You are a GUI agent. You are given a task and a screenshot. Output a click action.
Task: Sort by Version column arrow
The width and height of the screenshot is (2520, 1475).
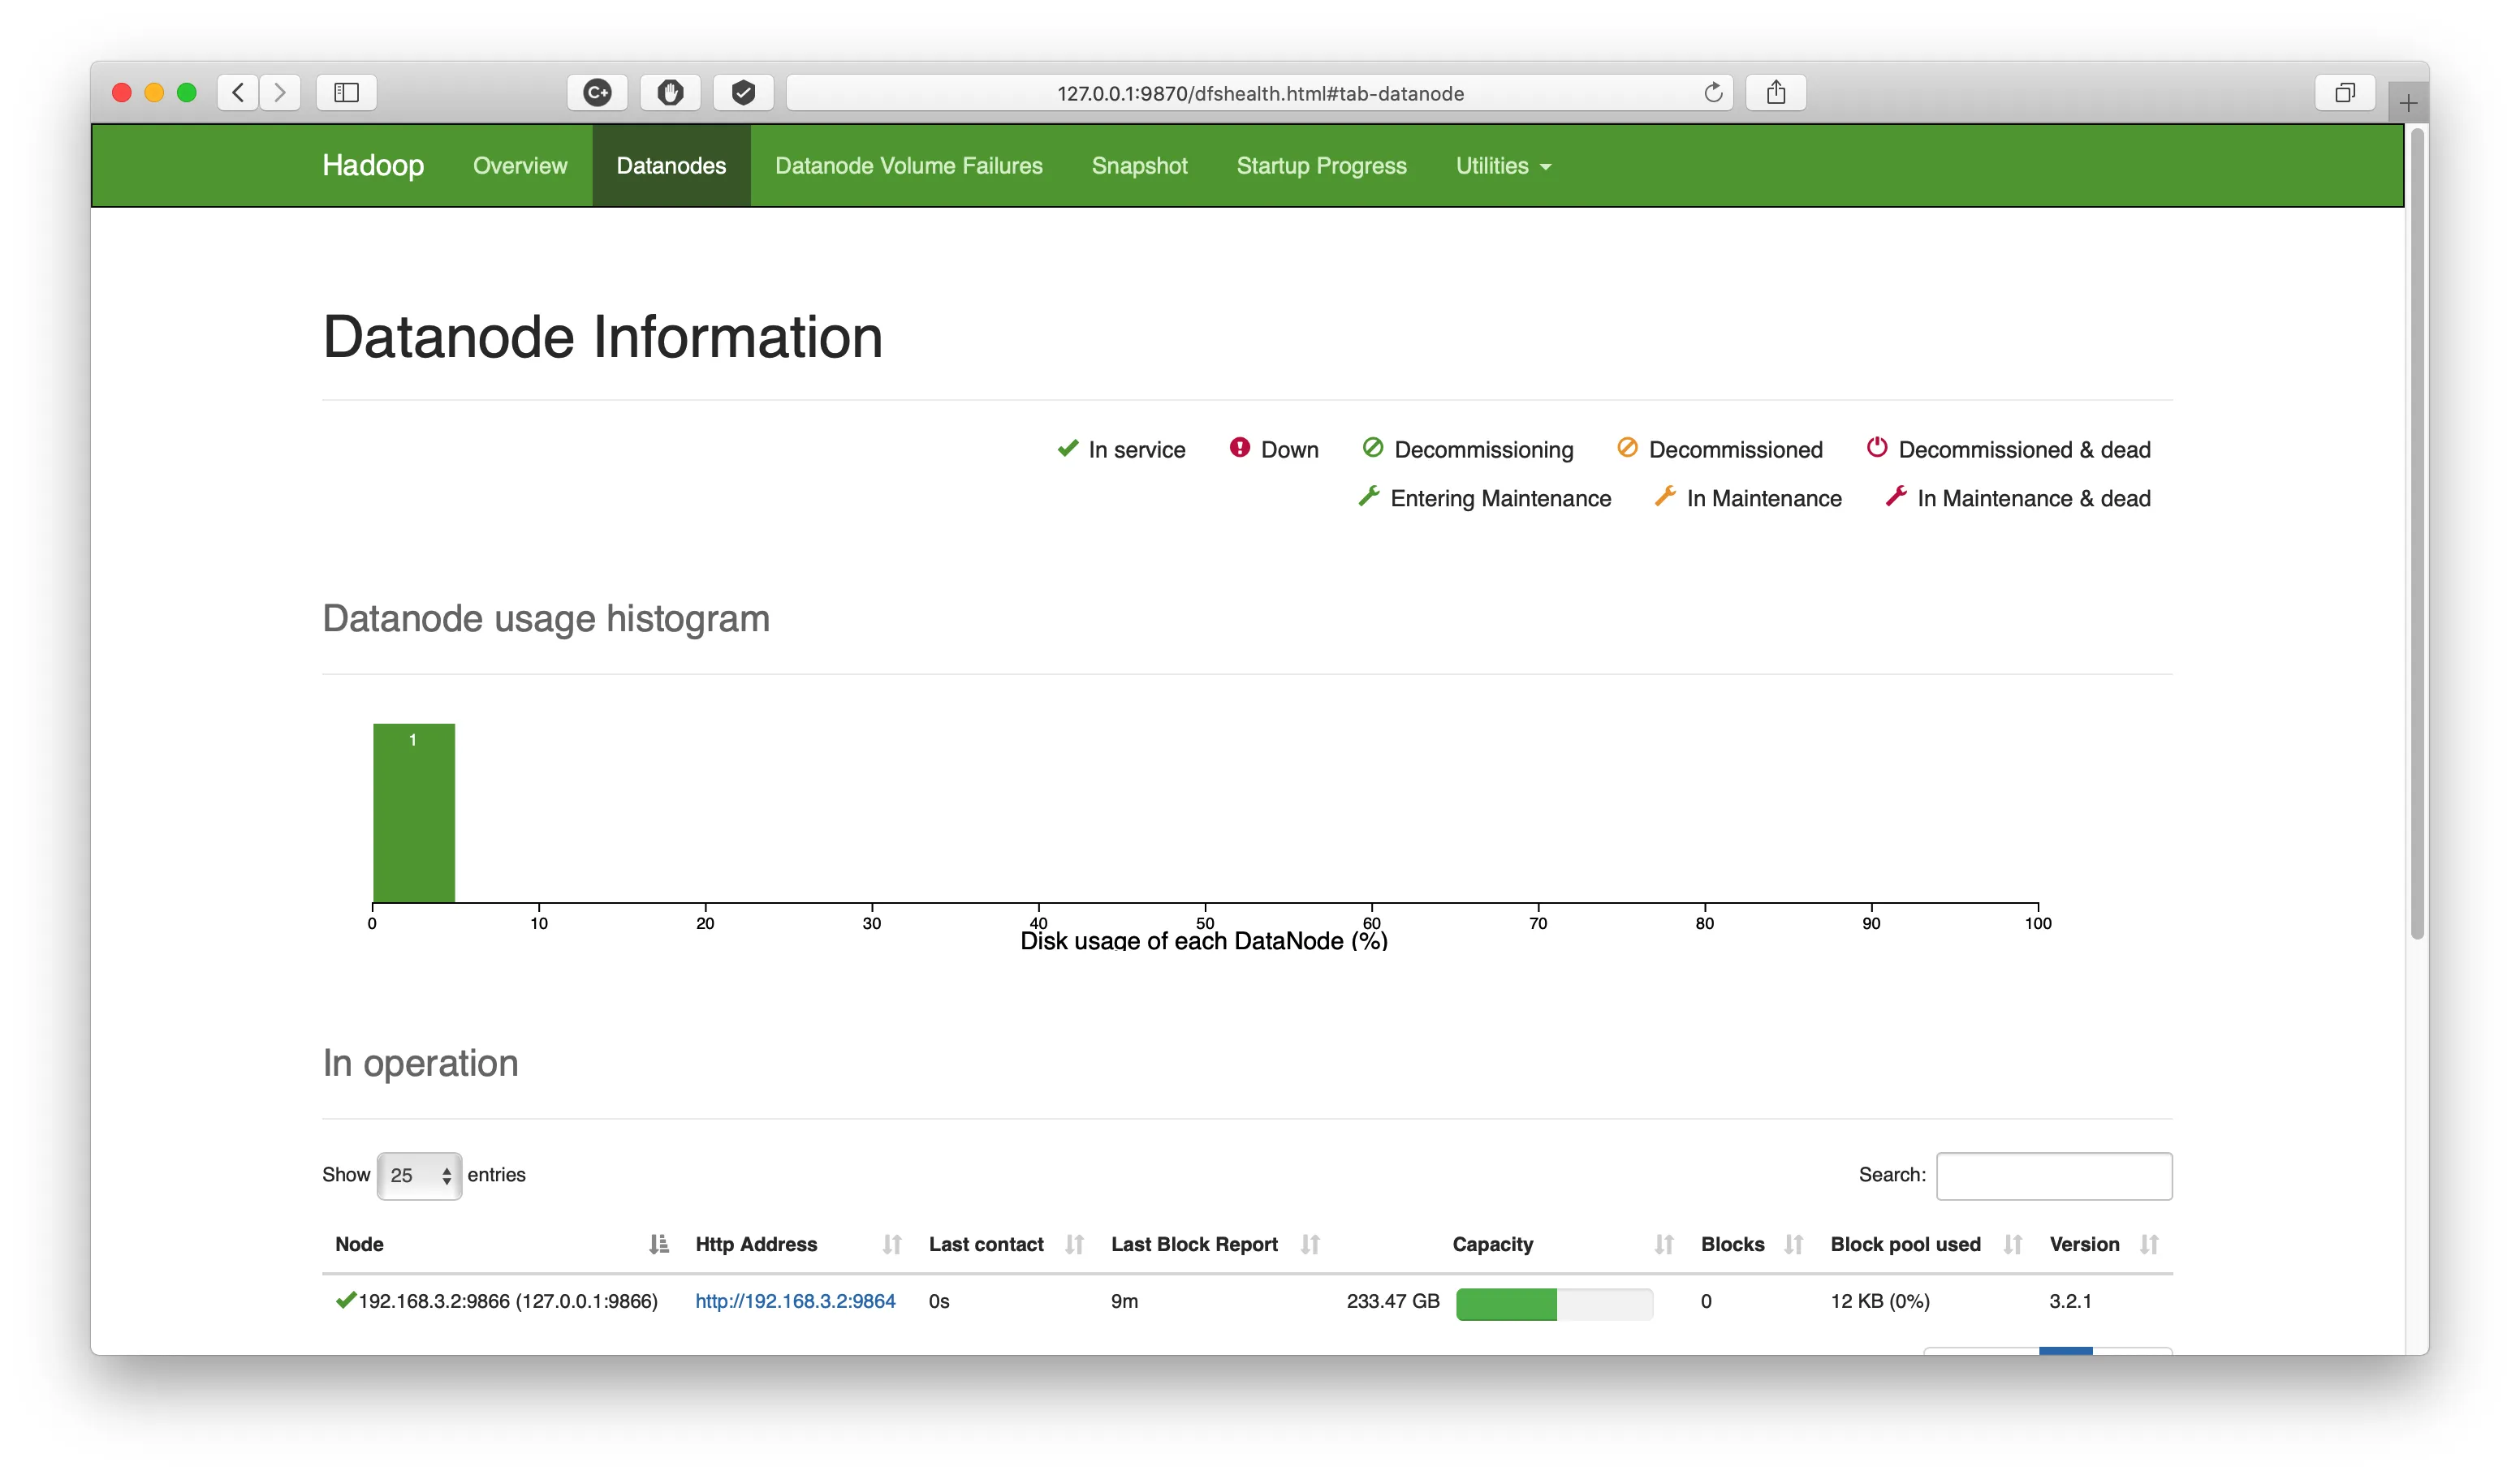click(2148, 1244)
